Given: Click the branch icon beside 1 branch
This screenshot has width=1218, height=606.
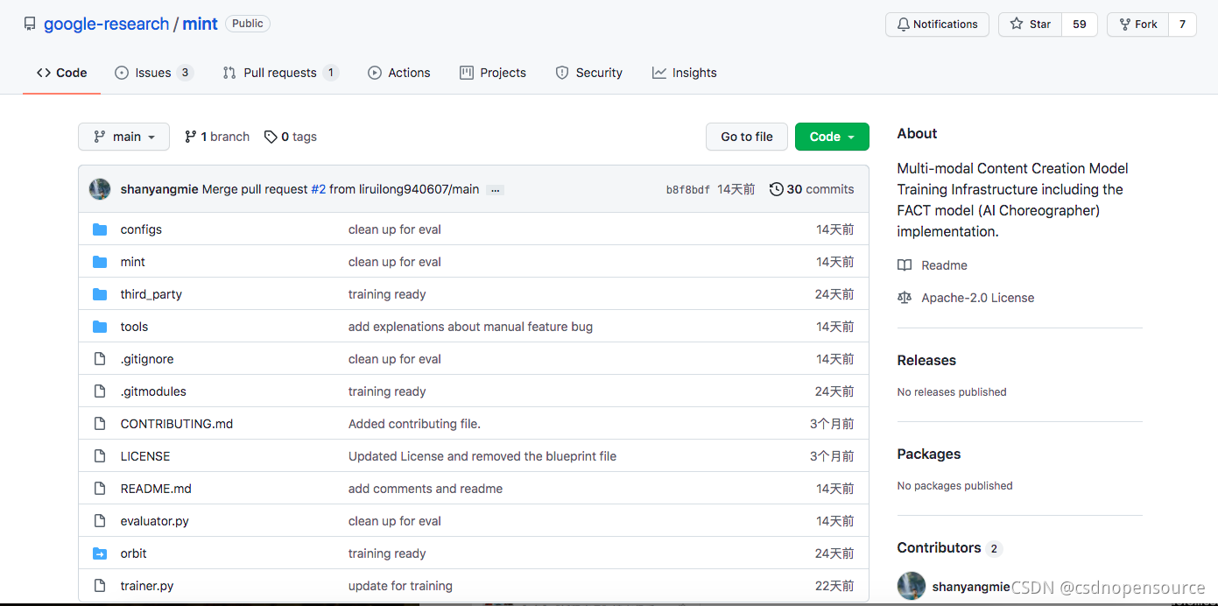Looking at the screenshot, I should pos(190,137).
